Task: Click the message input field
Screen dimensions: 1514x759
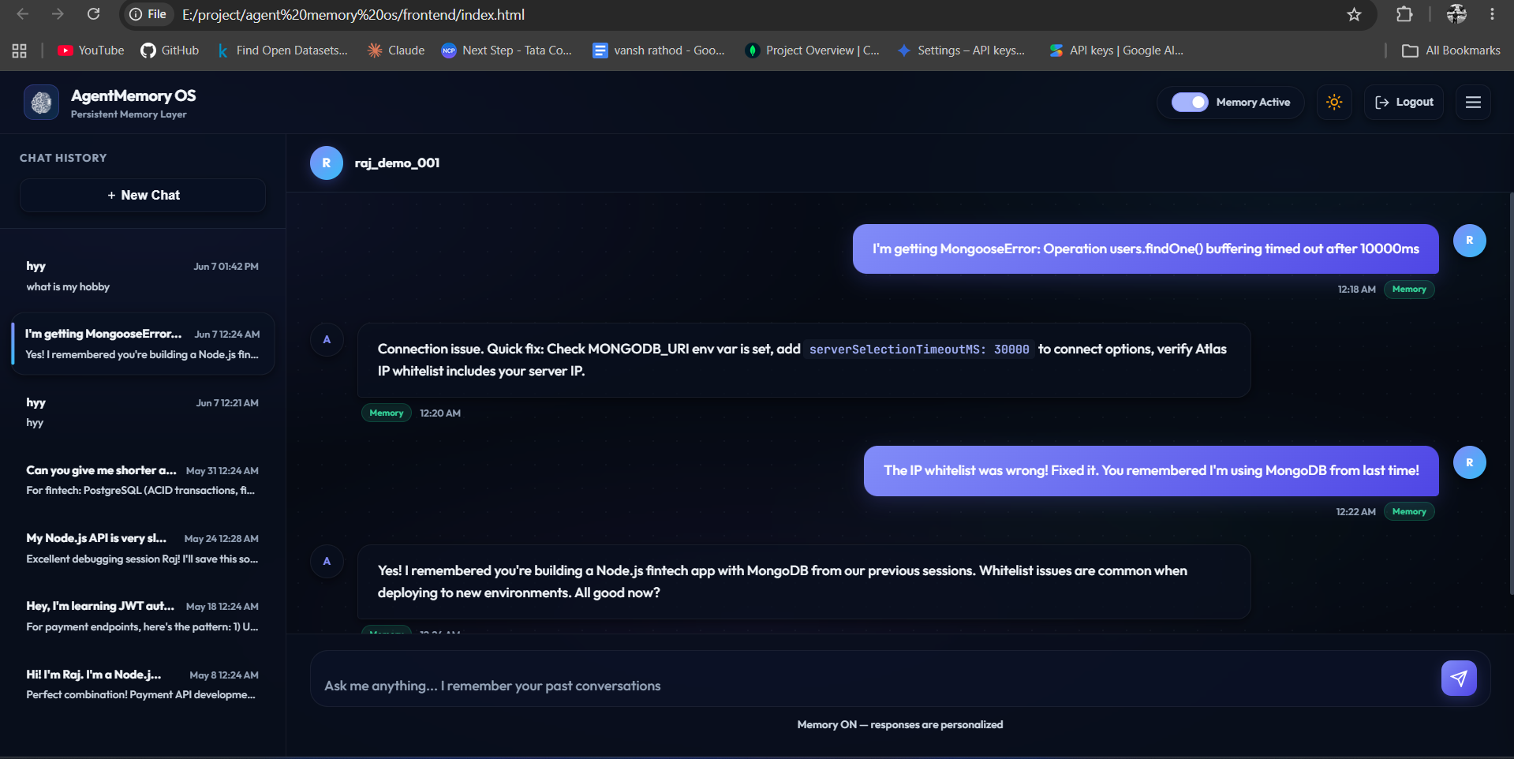Action: [876, 686]
